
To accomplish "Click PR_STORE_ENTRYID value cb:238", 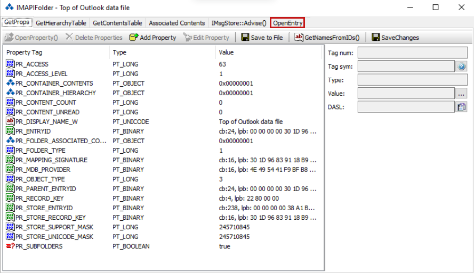I will click(267, 208).
